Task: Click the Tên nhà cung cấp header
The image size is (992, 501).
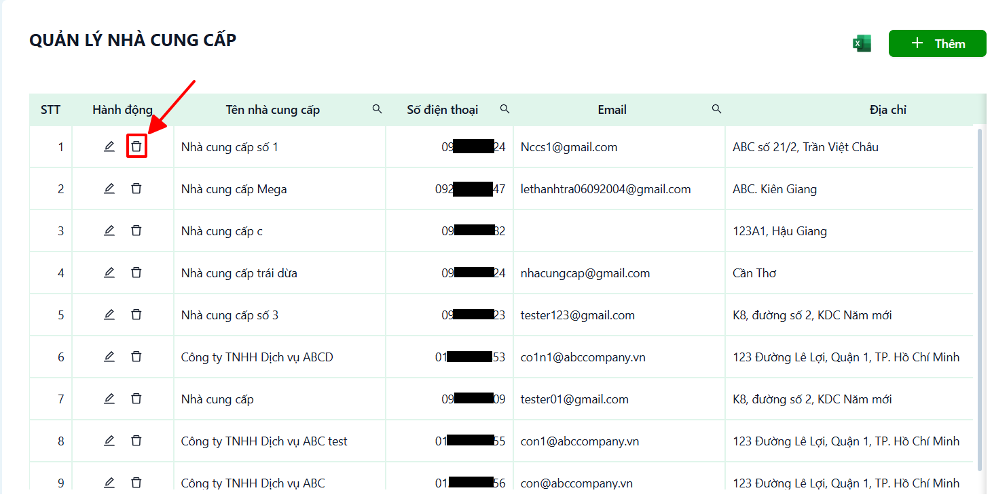Action: [273, 110]
